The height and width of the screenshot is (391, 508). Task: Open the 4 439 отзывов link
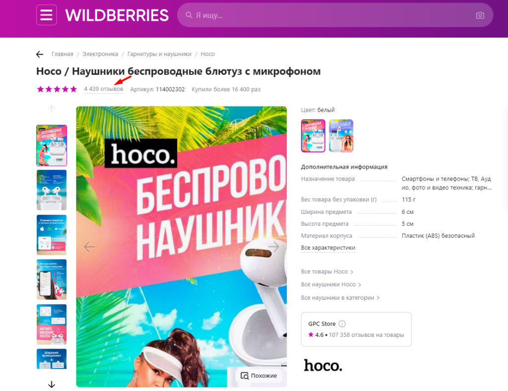click(104, 89)
